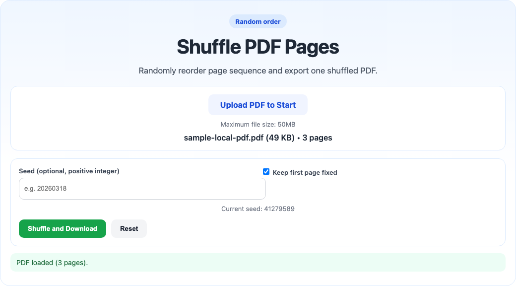The image size is (516, 286).
Task: Click the Current seed 41279589 text
Action: 258,209
